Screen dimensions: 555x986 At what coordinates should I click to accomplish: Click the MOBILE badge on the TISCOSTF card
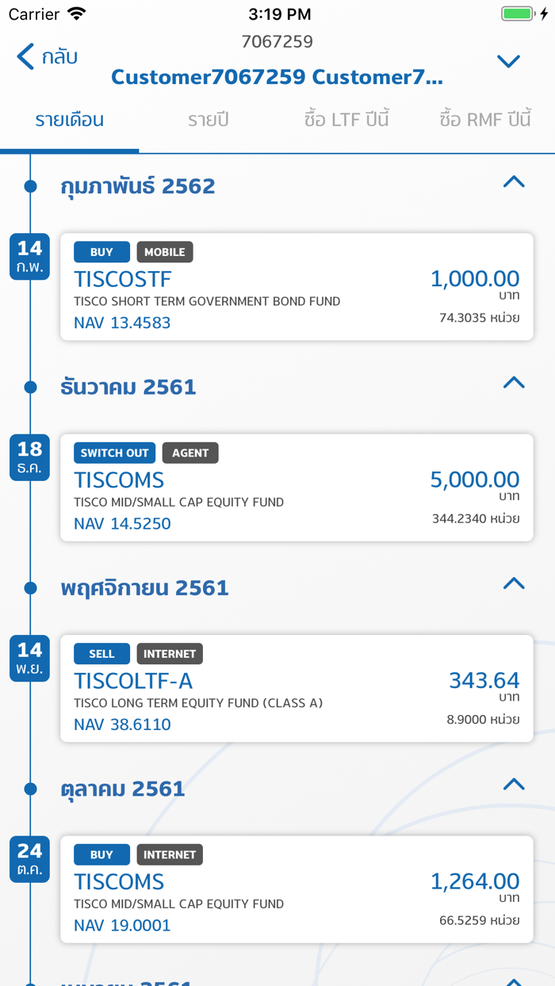pos(165,252)
